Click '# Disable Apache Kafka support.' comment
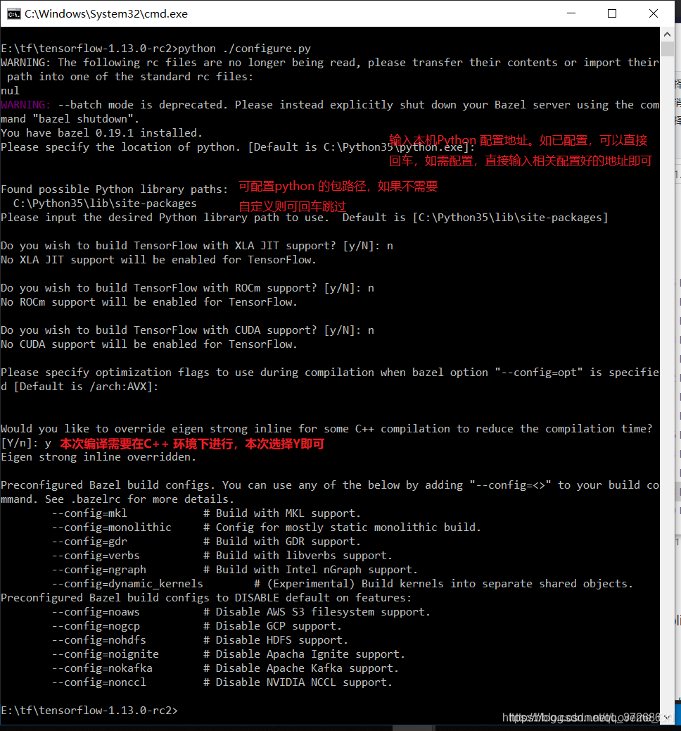 tap(301, 668)
